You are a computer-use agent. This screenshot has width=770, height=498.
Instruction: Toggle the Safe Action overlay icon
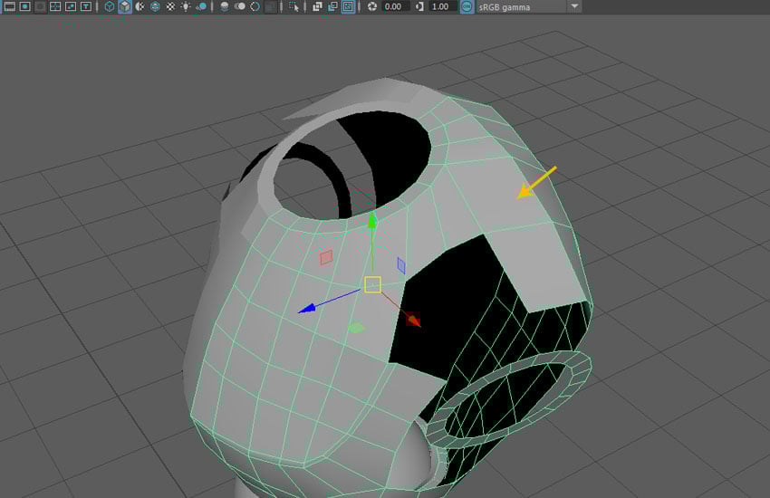(x=71, y=6)
